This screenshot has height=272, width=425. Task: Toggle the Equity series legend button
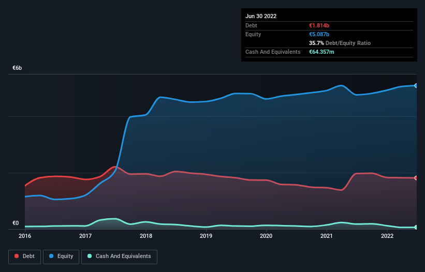[x=61, y=256]
